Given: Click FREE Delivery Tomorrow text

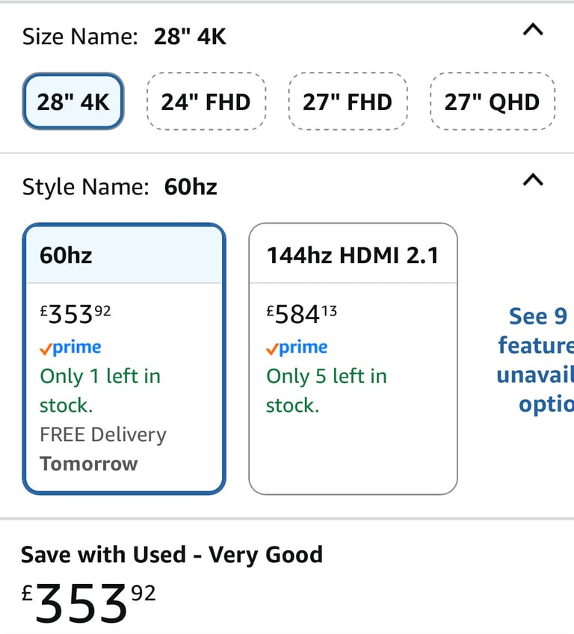Looking at the screenshot, I should (x=103, y=449).
